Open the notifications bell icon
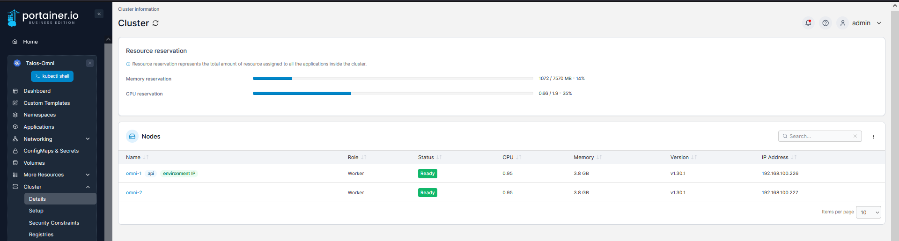Image resolution: width=899 pixels, height=241 pixels. [808, 23]
